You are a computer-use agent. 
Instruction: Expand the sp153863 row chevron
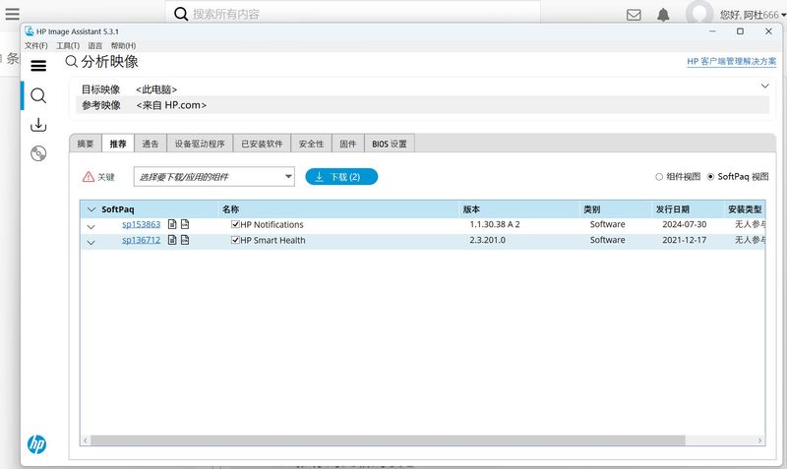[91, 226]
